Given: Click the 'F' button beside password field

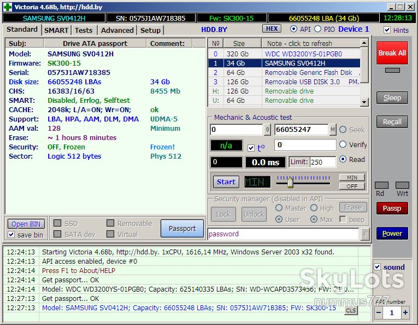Looking at the screenshot, I should point(365,235).
